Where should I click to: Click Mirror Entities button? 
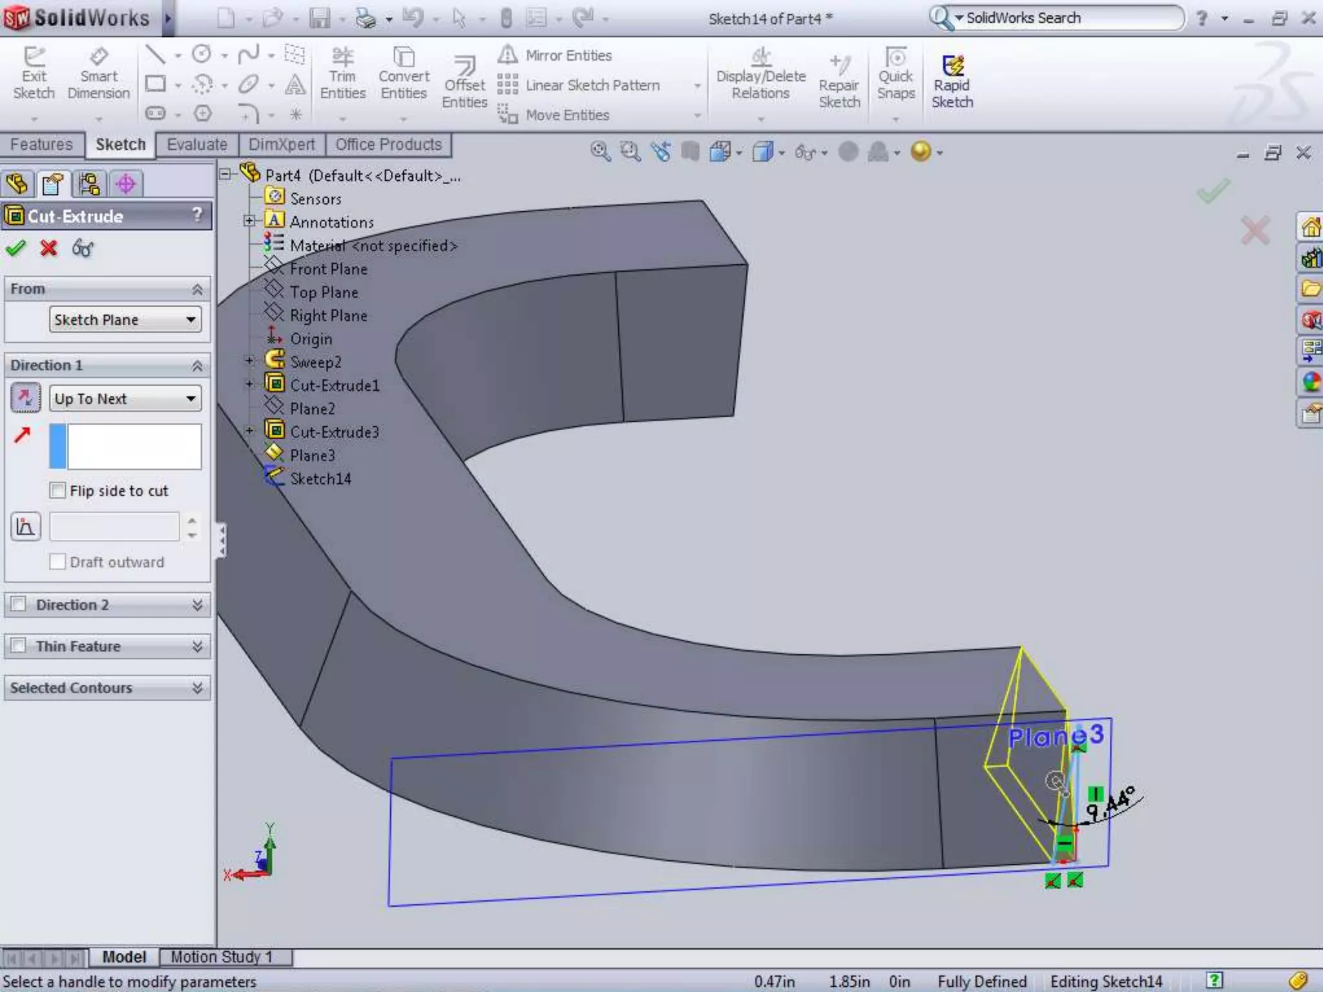coord(556,56)
